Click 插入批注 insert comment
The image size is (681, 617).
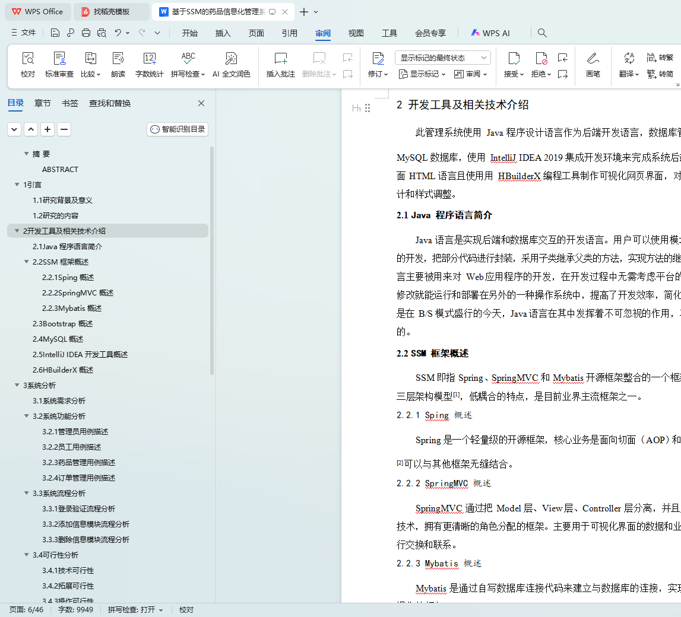click(x=281, y=65)
